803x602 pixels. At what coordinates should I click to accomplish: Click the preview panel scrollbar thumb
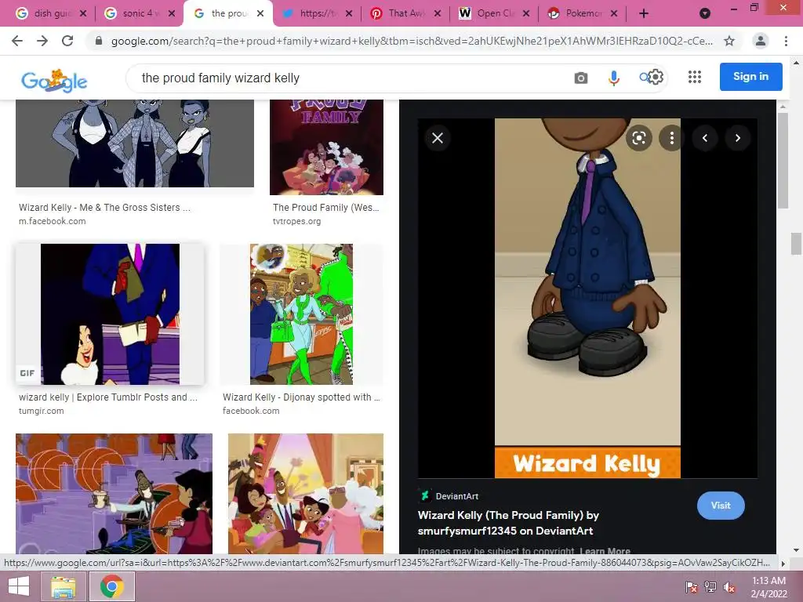pos(783,160)
